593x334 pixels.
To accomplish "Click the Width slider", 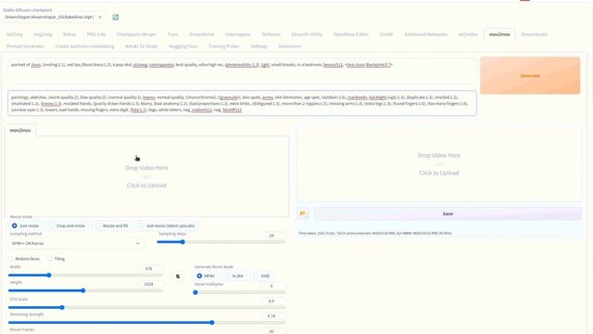I will (85, 276).
